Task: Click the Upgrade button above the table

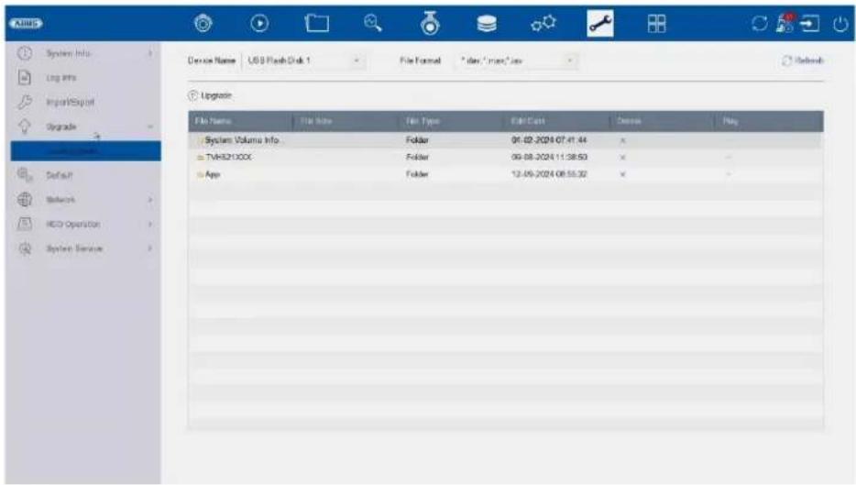Action: [x=210, y=95]
